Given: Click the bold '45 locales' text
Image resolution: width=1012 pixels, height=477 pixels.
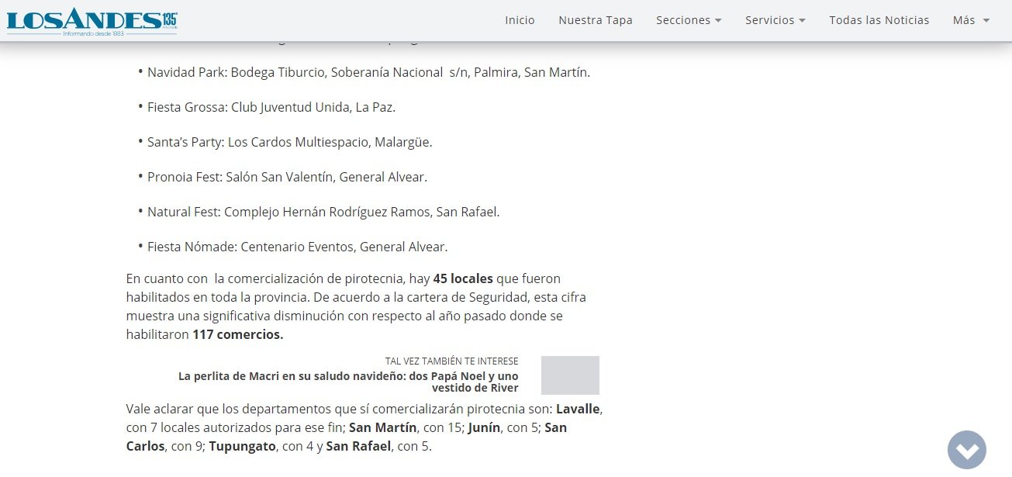Looking at the screenshot, I should click(x=462, y=278).
